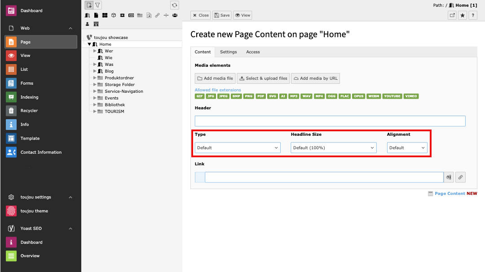485x272 pixels.
Task: Click the Save button
Action: [x=221, y=15]
